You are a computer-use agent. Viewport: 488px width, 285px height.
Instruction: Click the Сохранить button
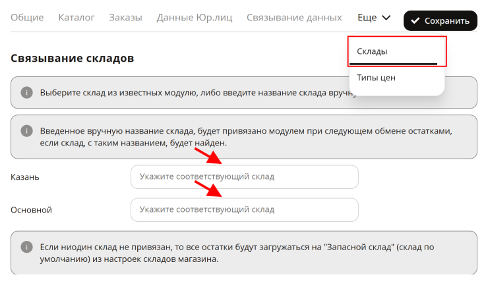click(441, 21)
